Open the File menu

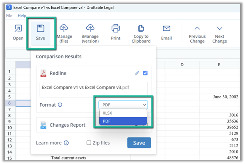click(9, 15)
